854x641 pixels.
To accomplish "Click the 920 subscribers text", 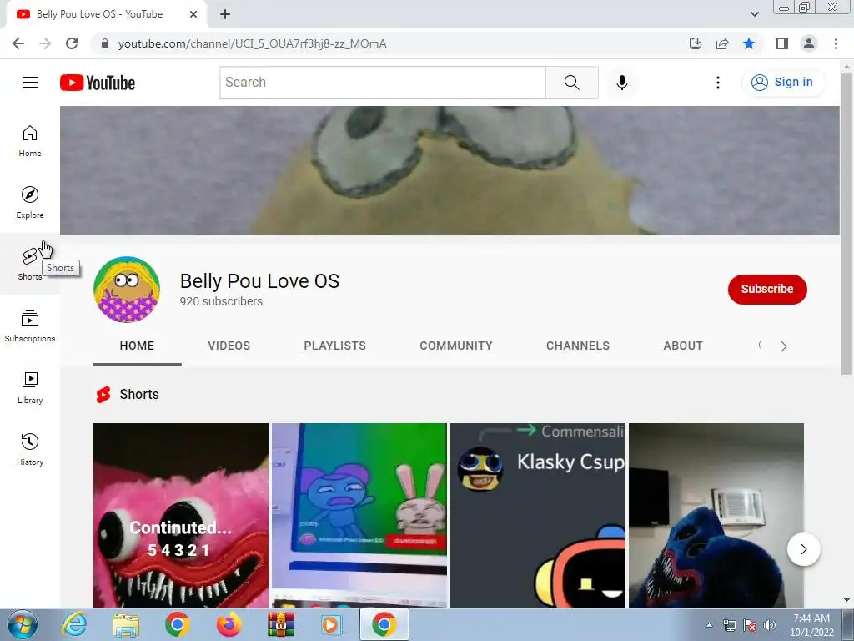I will click(221, 301).
